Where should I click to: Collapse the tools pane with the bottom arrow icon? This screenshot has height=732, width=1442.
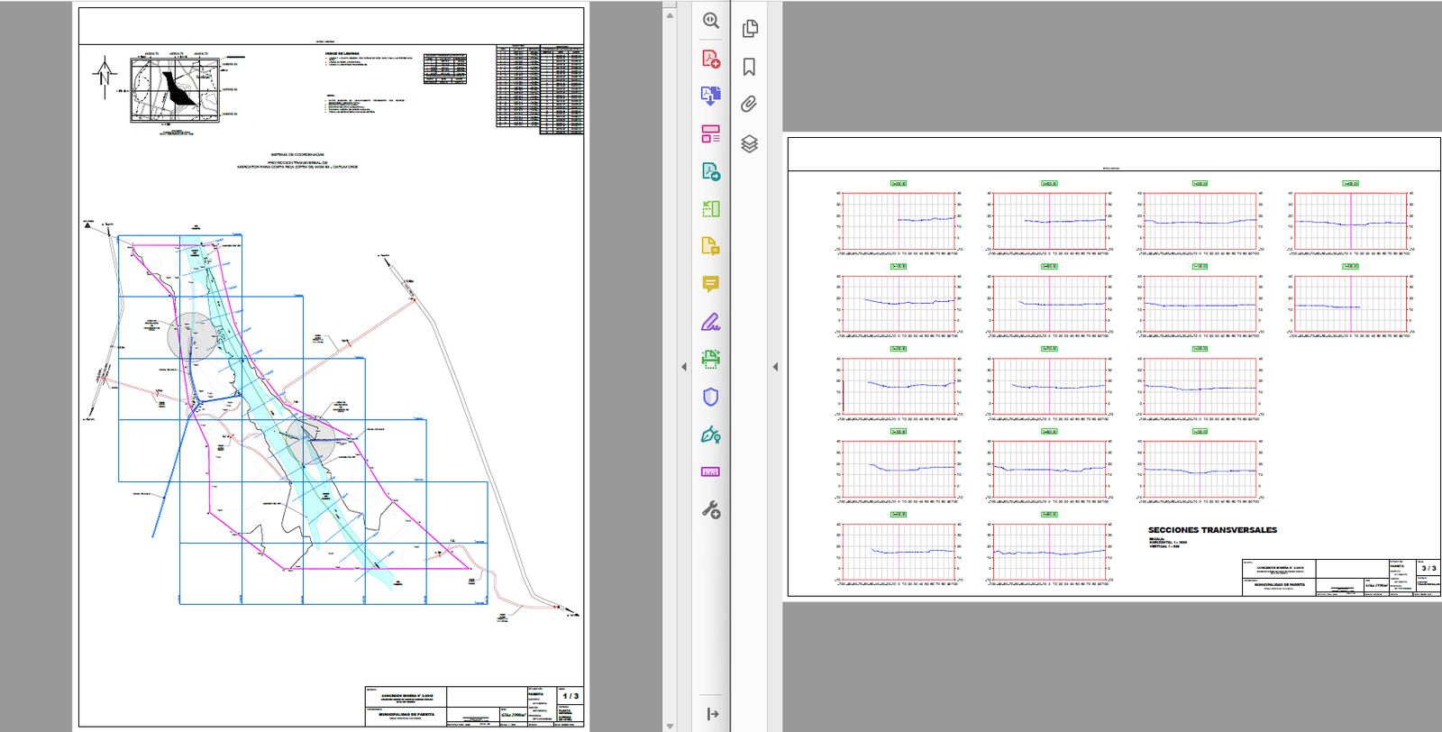pyautogui.click(x=712, y=714)
